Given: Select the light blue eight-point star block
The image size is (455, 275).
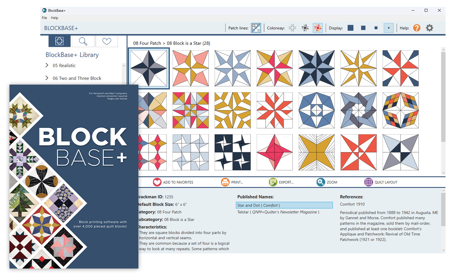Looking at the screenshot, I should (233, 69).
